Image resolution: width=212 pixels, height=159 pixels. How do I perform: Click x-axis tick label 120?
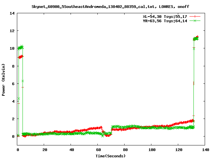pos(179,150)
